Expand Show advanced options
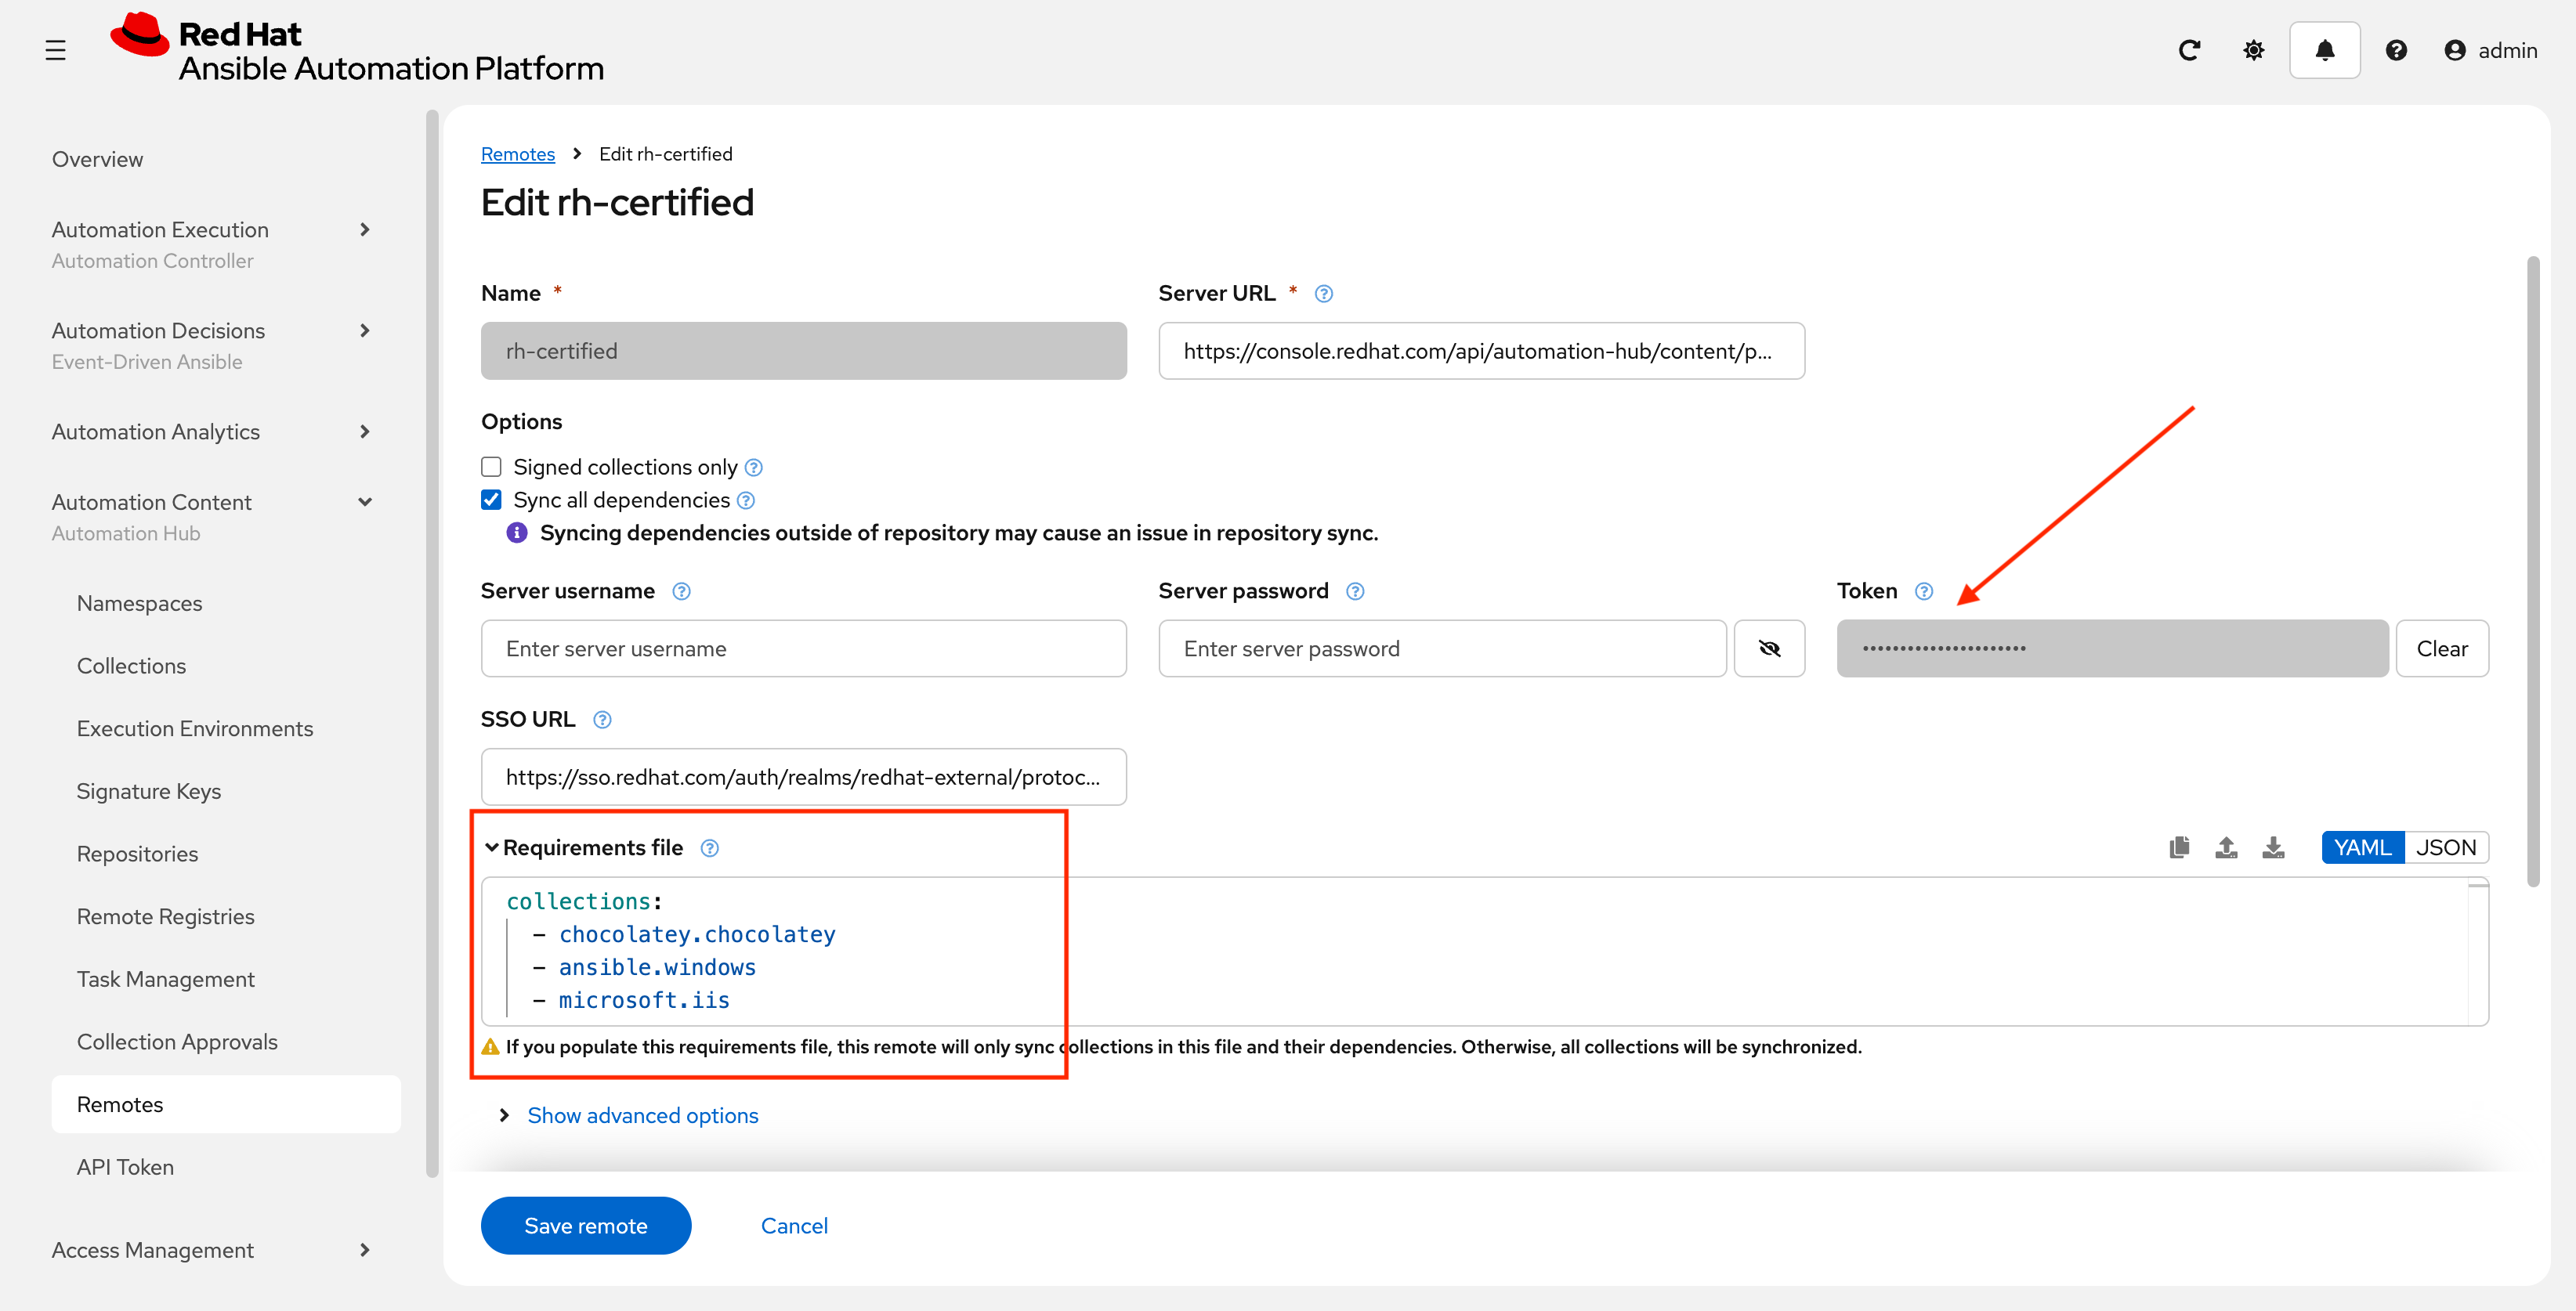Viewport: 2576px width, 1311px height. point(642,1115)
